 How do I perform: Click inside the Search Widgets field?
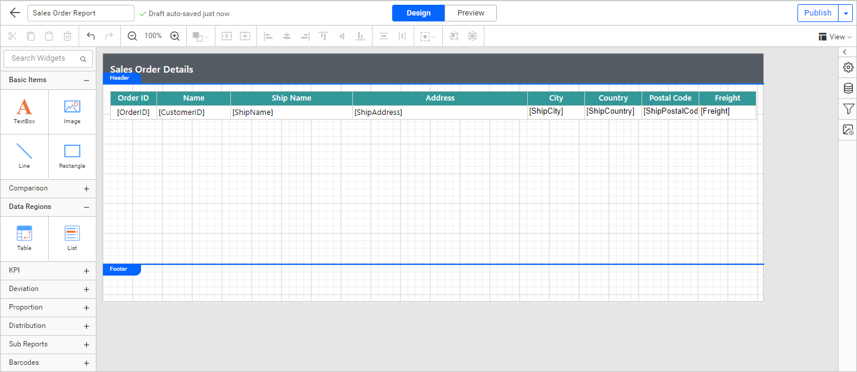coord(42,58)
